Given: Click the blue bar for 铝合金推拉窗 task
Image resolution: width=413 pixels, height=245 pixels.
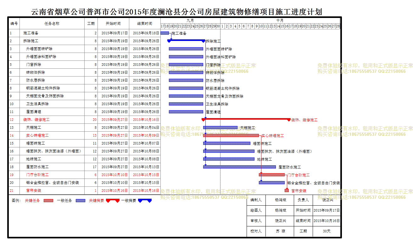Looking at the screenshot, I should pos(272,183).
